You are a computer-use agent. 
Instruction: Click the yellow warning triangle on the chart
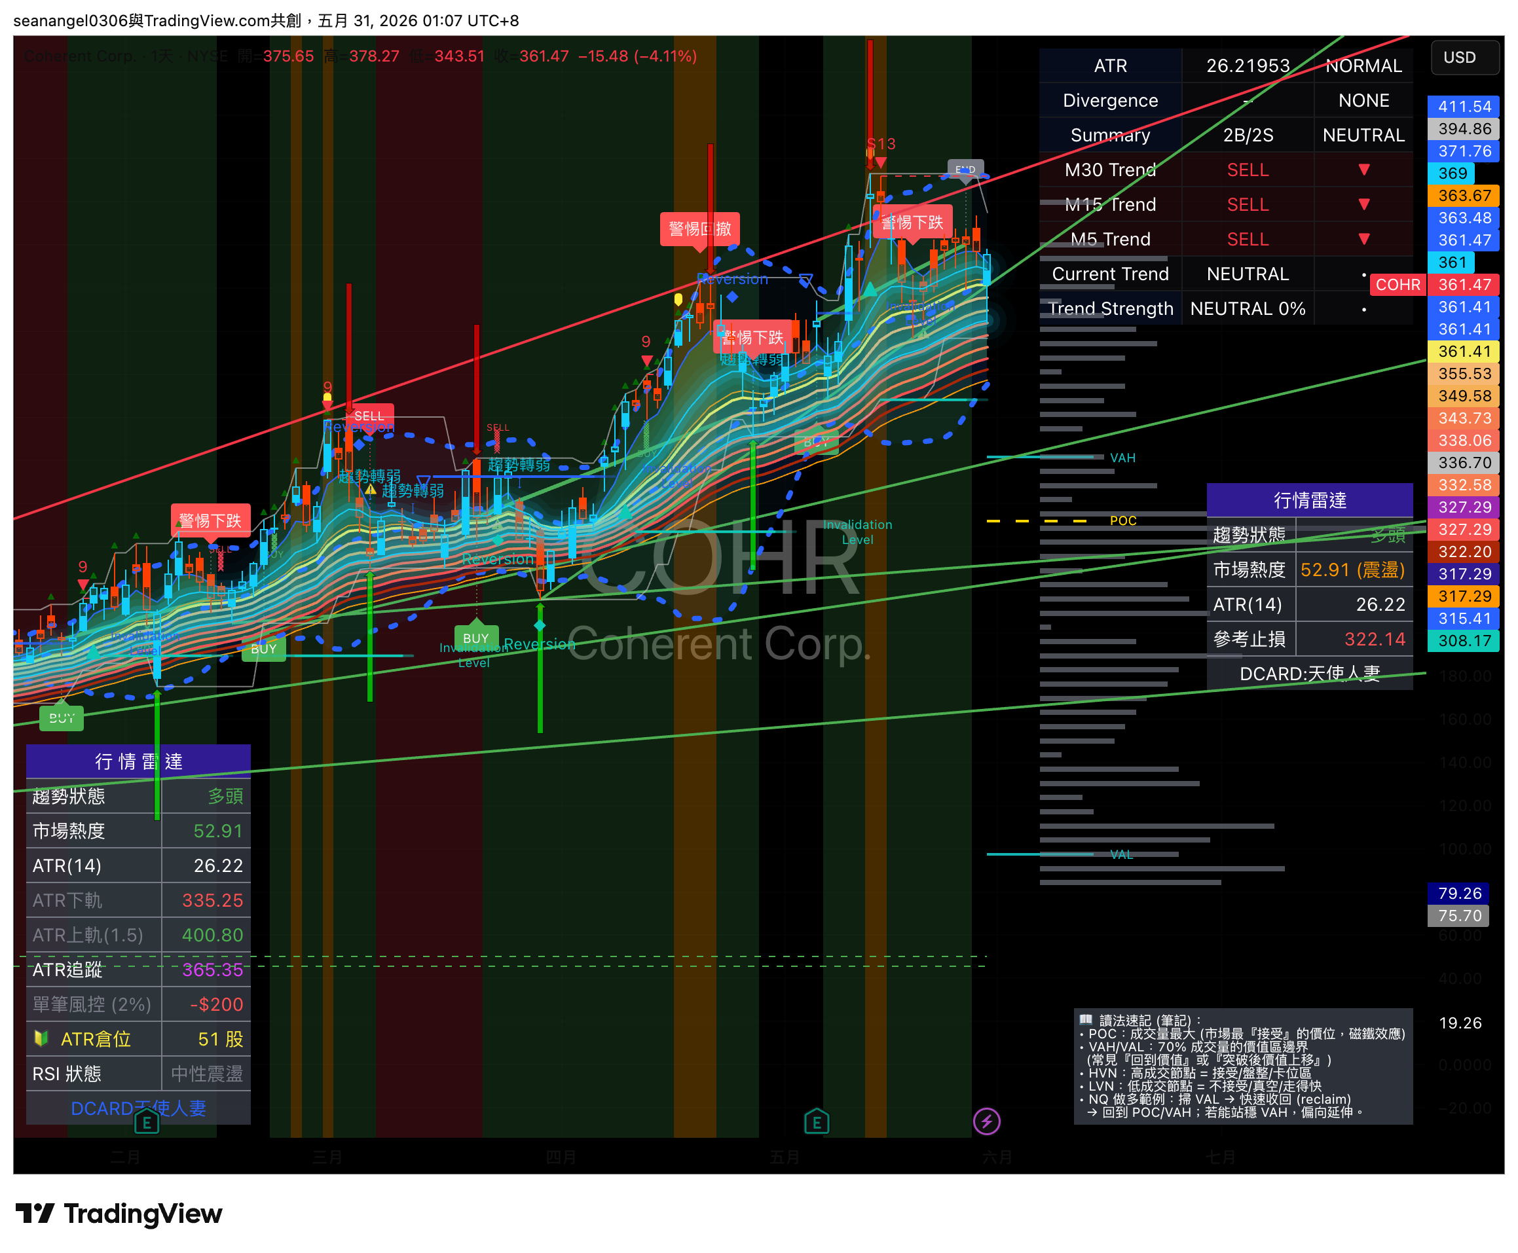[x=370, y=490]
